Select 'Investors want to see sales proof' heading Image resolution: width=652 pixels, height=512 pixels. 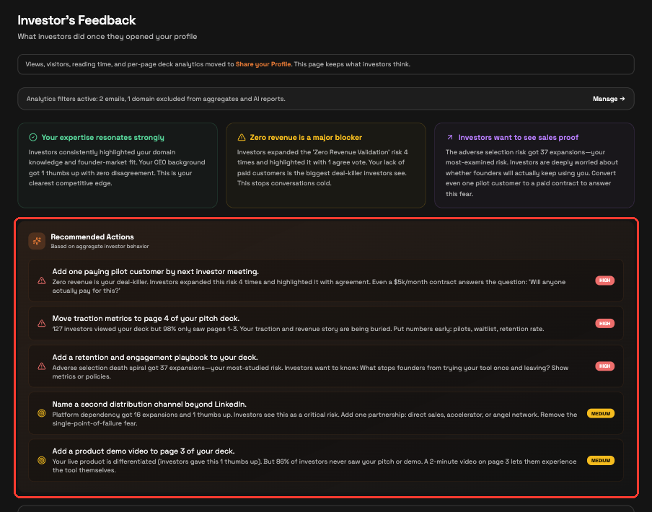click(518, 137)
